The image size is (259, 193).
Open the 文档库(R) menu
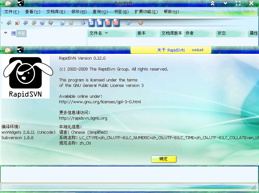pos(56,12)
